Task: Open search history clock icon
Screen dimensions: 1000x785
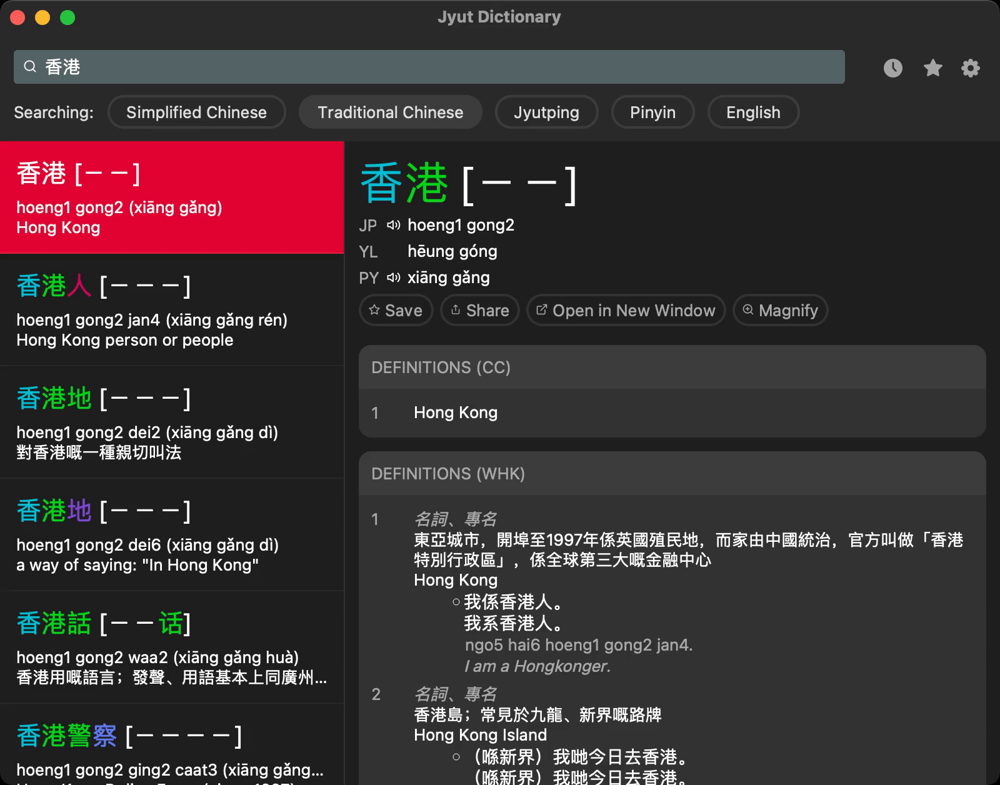Action: point(892,67)
